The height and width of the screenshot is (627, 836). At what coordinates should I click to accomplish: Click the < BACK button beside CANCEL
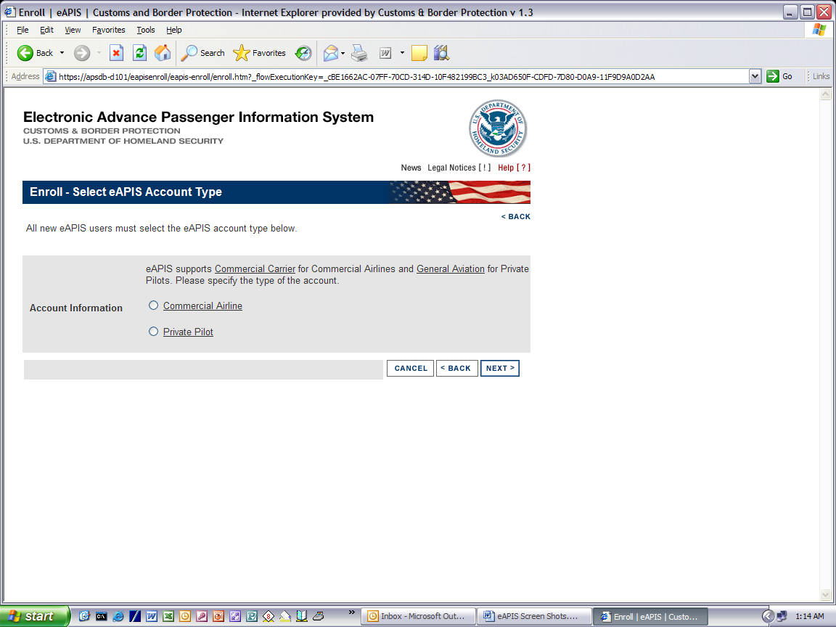457,369
